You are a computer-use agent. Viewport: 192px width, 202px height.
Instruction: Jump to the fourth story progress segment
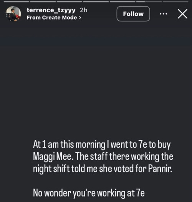pos(96,2)
